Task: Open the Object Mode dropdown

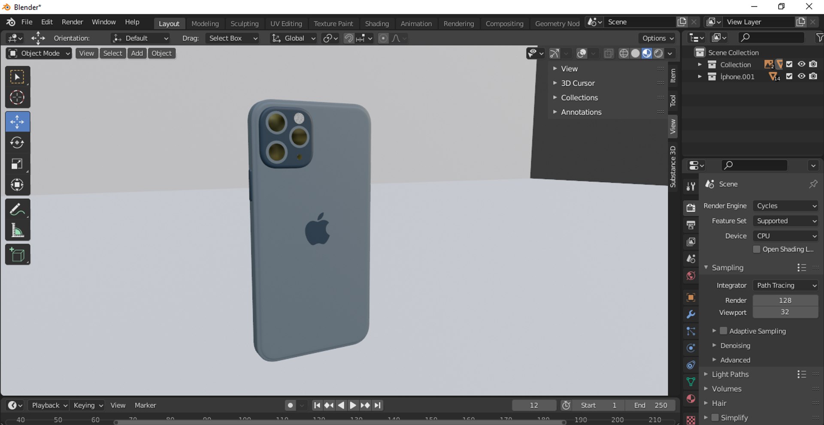Action: [x=39, y=53]
